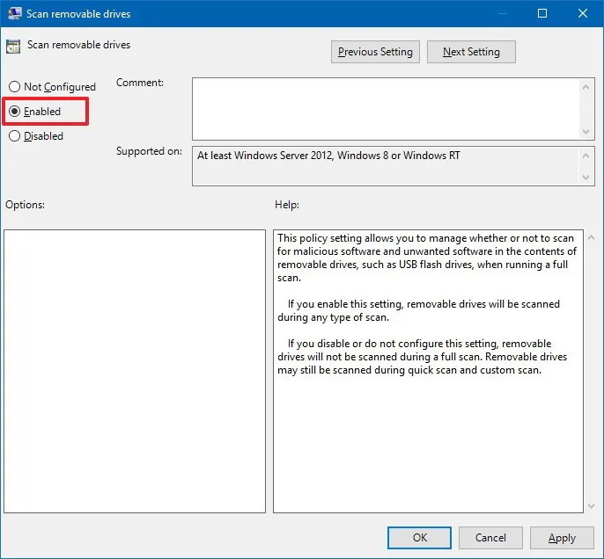Click the 'If you disable or do not configure' paragraph
Image resolution: width=604 pixels, height=559 pixels.
[x=423, y=356]
